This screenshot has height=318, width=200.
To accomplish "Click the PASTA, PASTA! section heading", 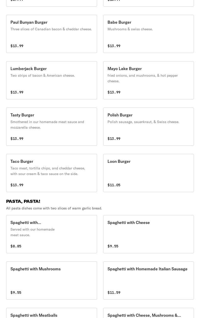I will click(x=23, y=201).
